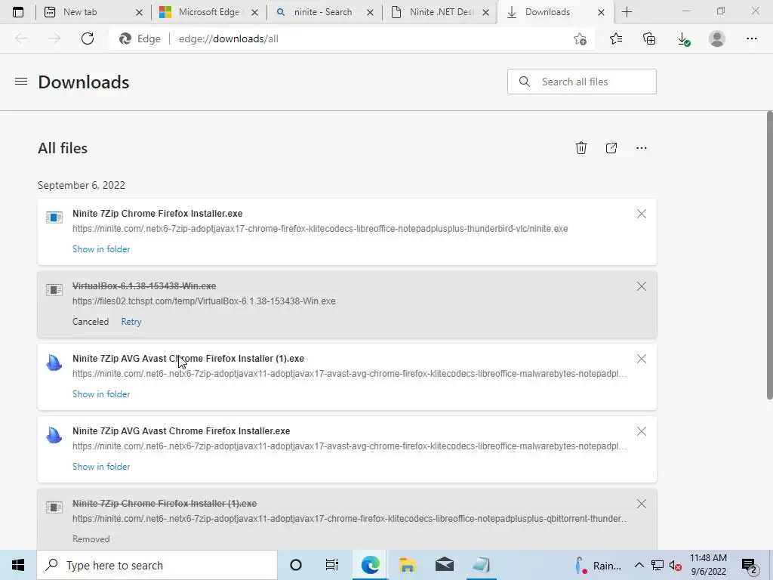Click the taskbar Type here to search box

pyautogui.click(x=157, y=565)
